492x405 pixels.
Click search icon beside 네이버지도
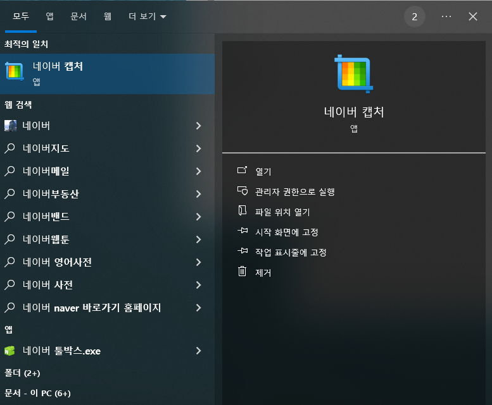pos(9,148)
